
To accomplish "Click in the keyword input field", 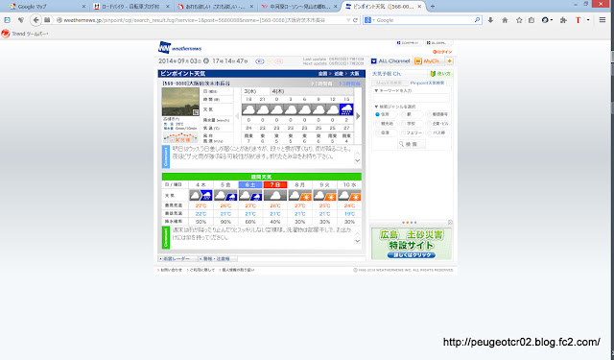I will click(412, 98).
